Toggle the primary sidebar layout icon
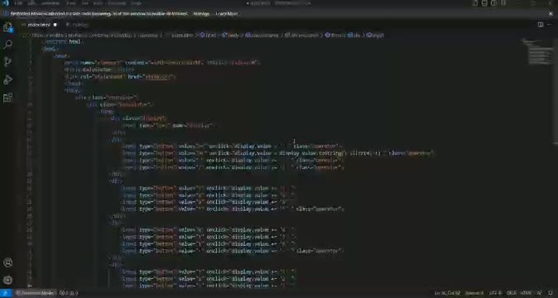The width and height of the screenshot is (558, 298). point(475,3)
